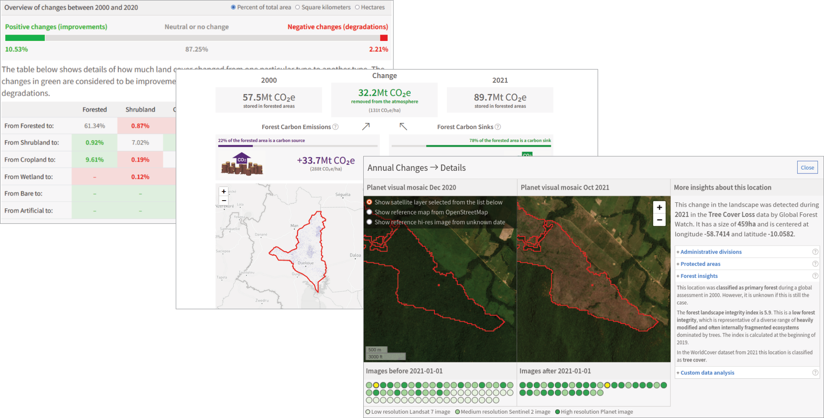Click the 57.5Mt CO2e stored in 2000 box
The width and height of the screenshot is (824, 418).
pyautogui.click(x=269, y=100)
